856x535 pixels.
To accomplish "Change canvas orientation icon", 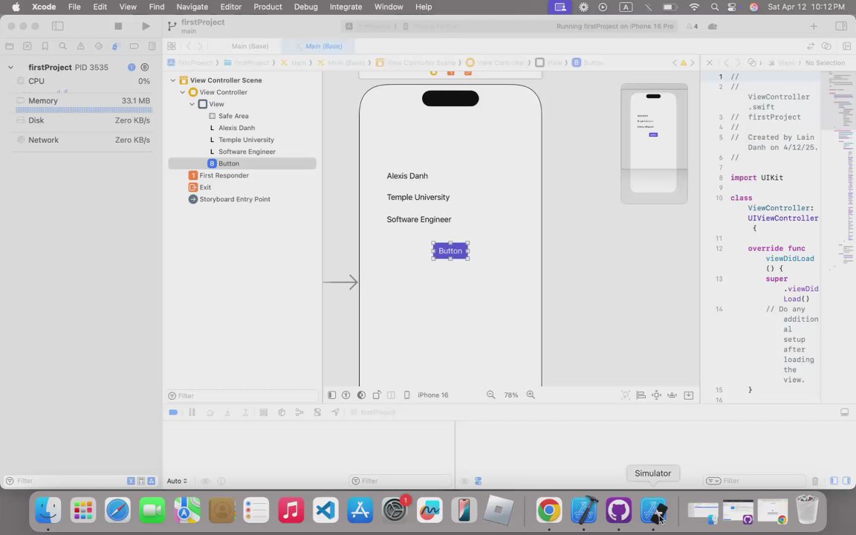I will tap(377, 395).
